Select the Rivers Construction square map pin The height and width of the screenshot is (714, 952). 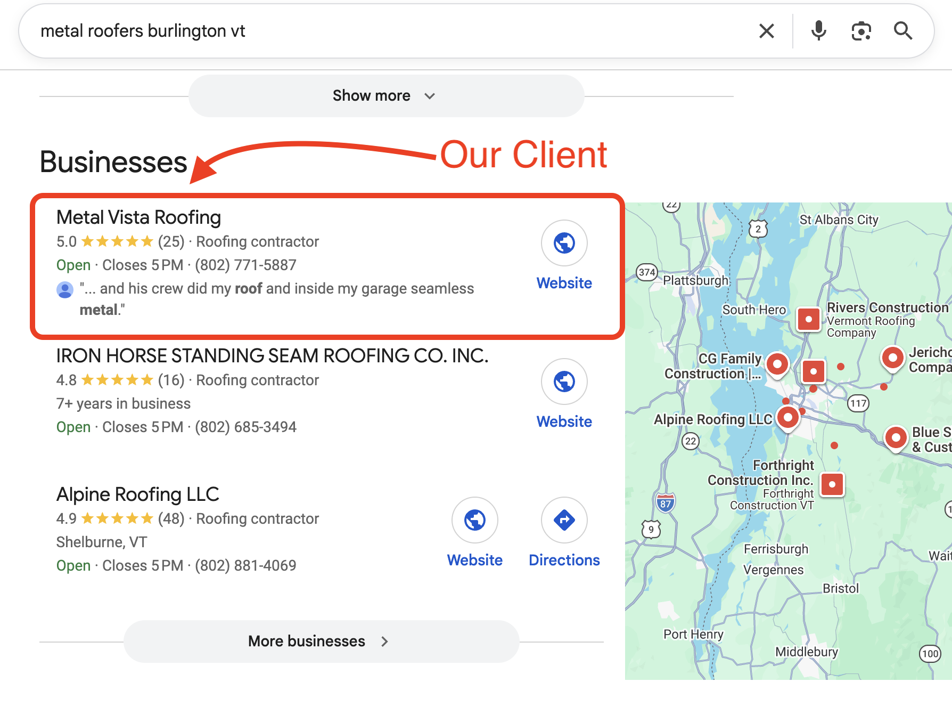point(809,319)
